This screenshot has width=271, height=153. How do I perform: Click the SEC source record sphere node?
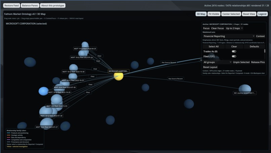245,89
